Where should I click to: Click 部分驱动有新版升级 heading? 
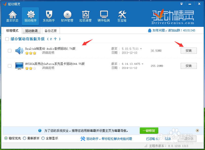(x=28, y=39)
